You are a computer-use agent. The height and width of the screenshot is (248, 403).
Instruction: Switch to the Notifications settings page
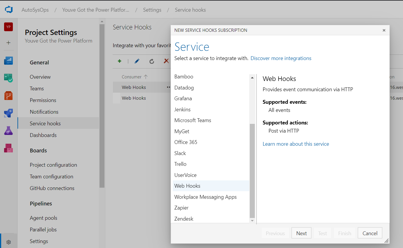(44, 112)
